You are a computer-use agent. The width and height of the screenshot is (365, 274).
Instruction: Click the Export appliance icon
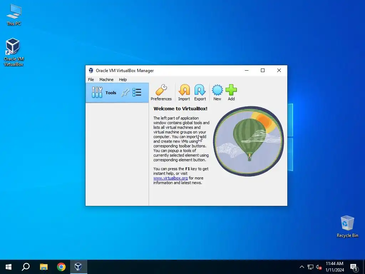200,92
